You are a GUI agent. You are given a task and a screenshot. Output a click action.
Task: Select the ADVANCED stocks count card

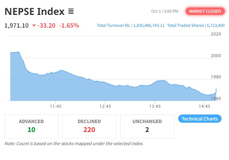[x=31, y=126]
